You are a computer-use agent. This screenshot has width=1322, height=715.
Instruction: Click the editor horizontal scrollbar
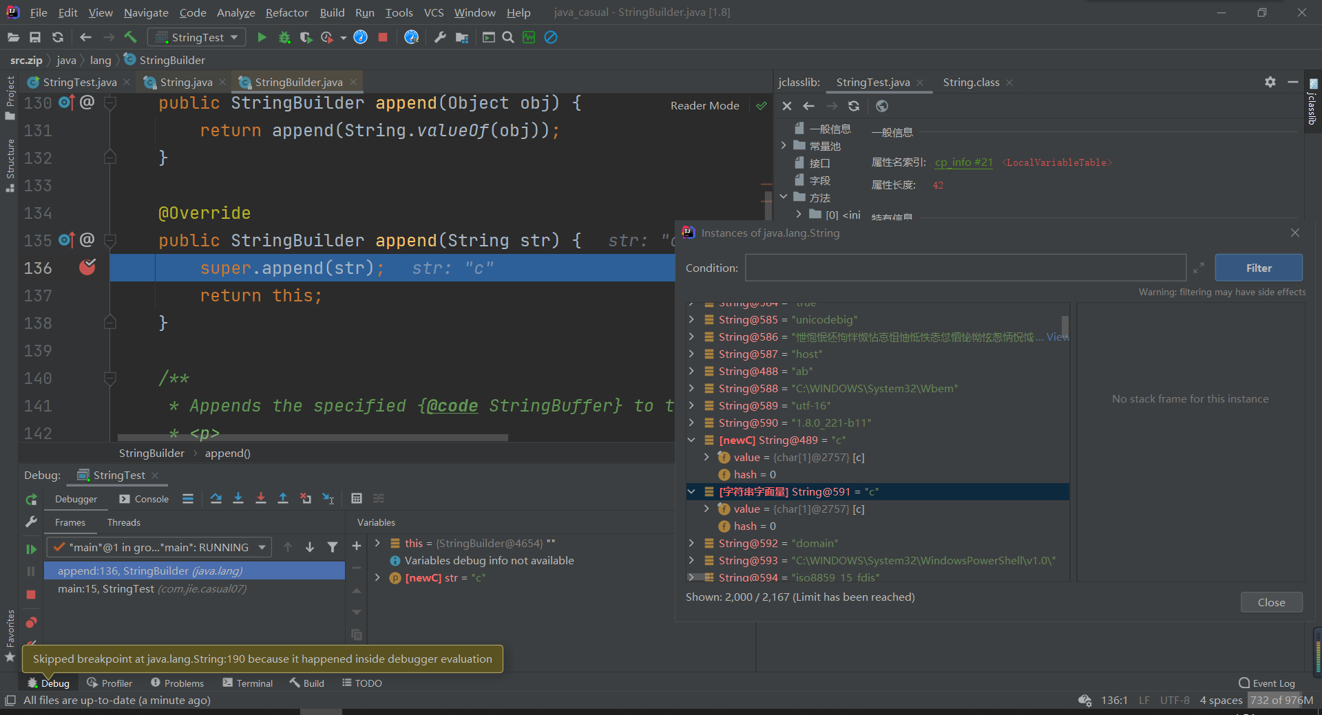(313, 437)
